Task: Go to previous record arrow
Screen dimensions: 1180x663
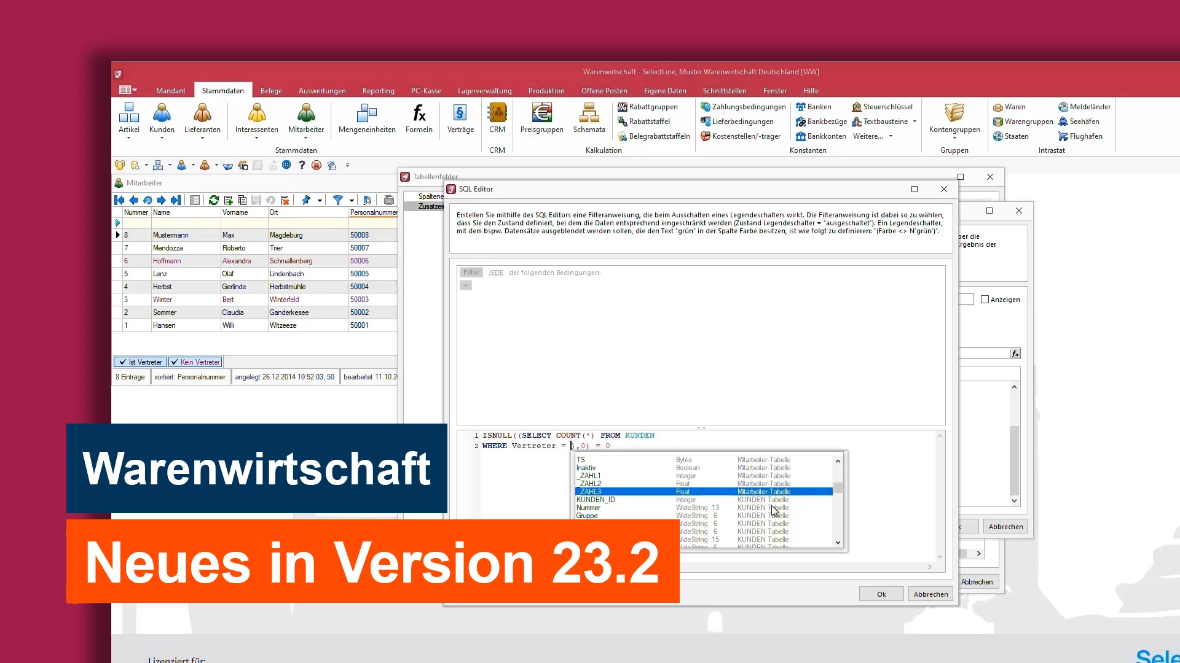Action: (133, 200)
